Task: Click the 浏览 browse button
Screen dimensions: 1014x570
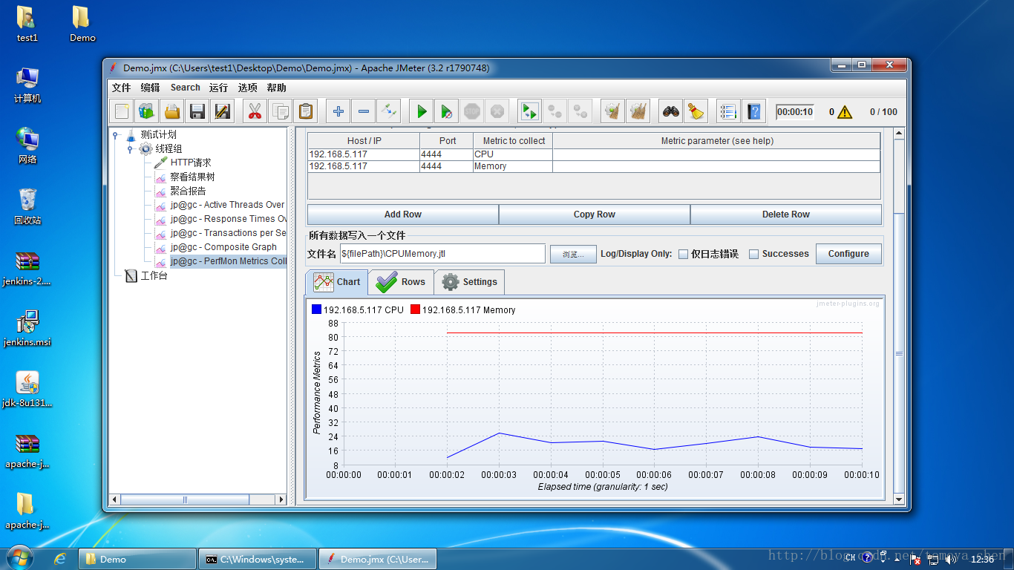Action: click(573, 254)
